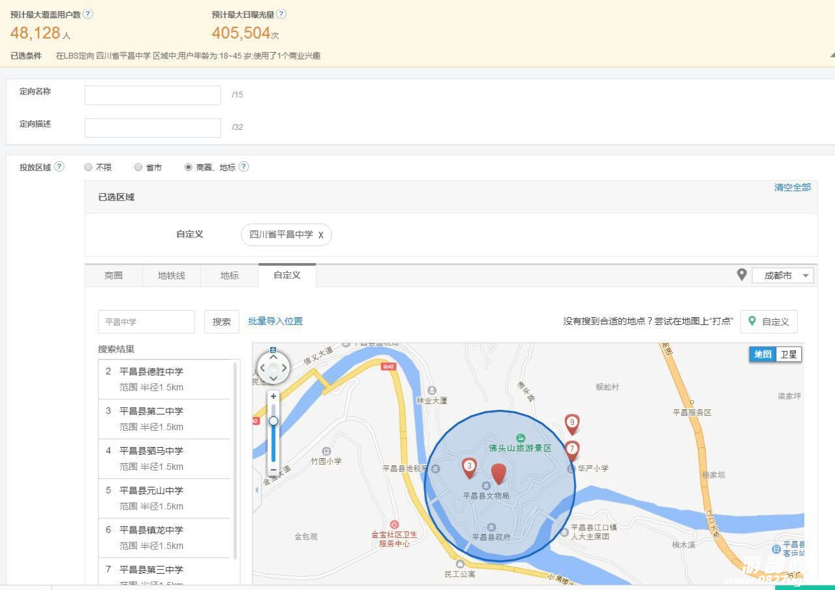Pan the map down with the arrow

(x=273, y=378)
